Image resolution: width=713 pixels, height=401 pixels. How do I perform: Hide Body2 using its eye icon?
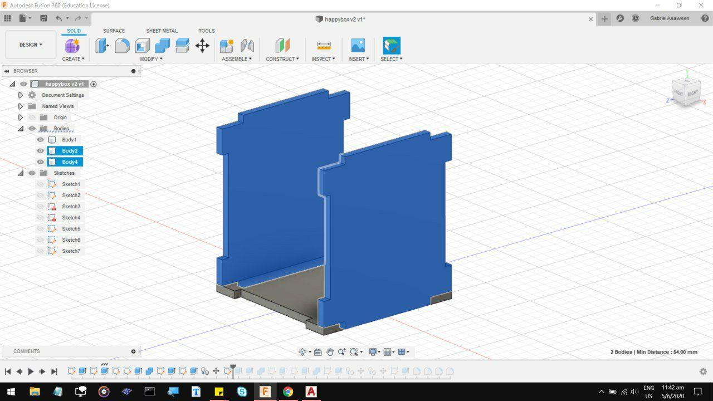[x=40, y=151]
